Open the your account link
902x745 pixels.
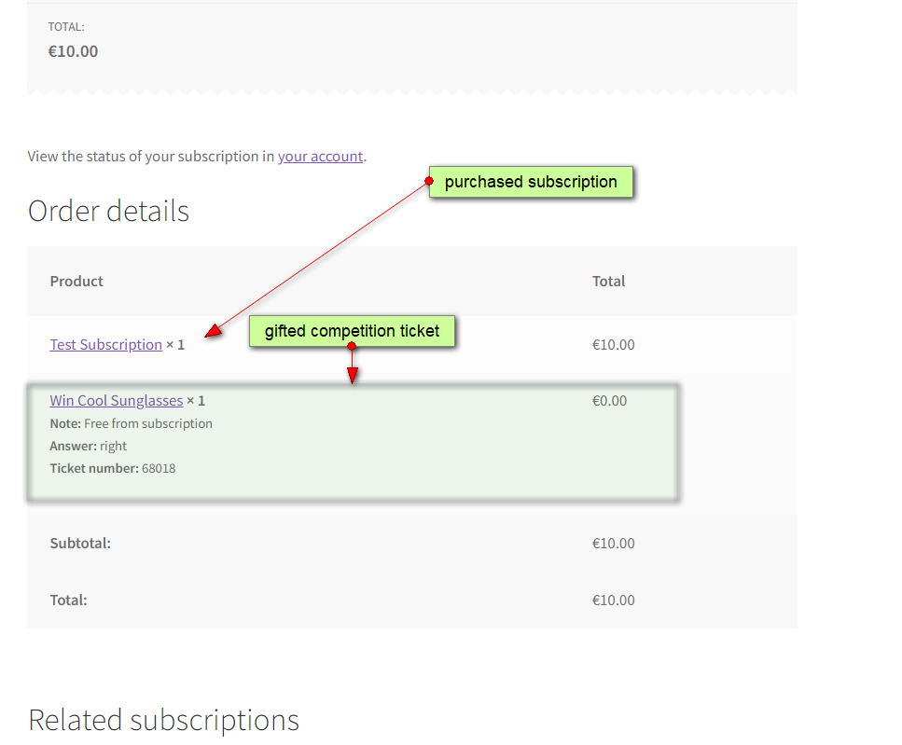(x=320, y=156)
